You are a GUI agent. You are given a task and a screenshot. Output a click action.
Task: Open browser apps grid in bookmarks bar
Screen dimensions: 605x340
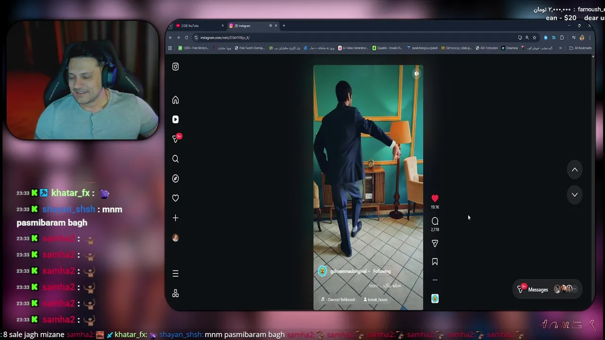point(170,48)
